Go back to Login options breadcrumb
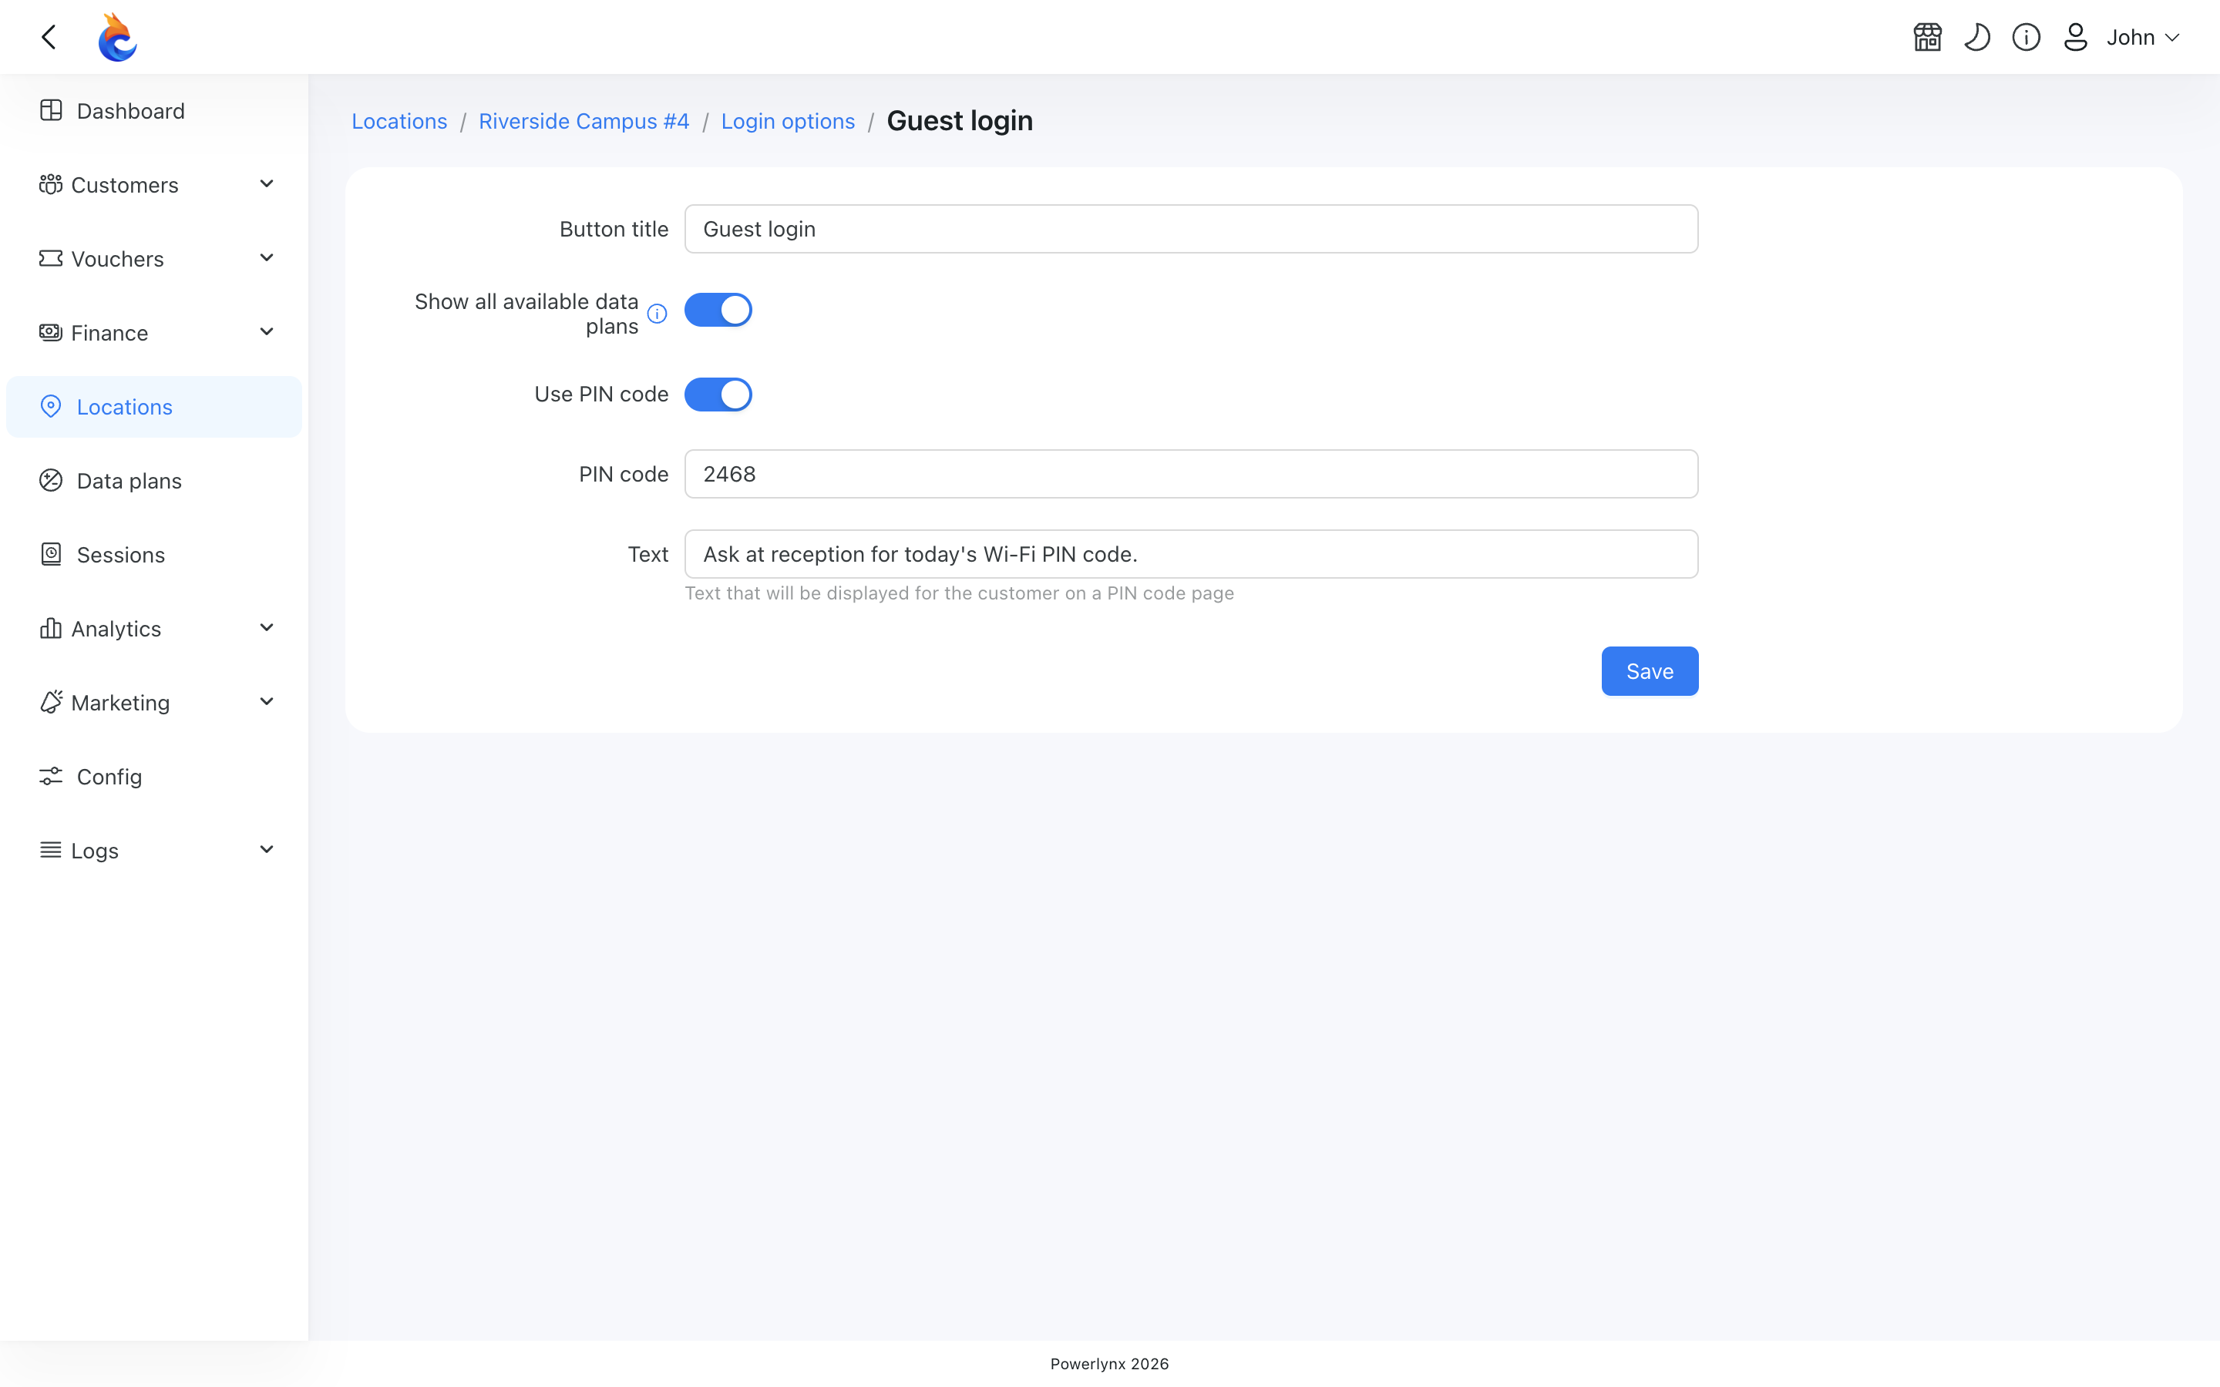This screenshot has height=1387, width=2220. coord(788,121)
